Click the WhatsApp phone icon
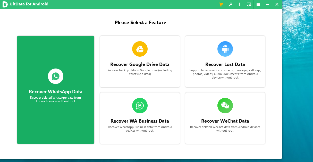 pos(56,76)
